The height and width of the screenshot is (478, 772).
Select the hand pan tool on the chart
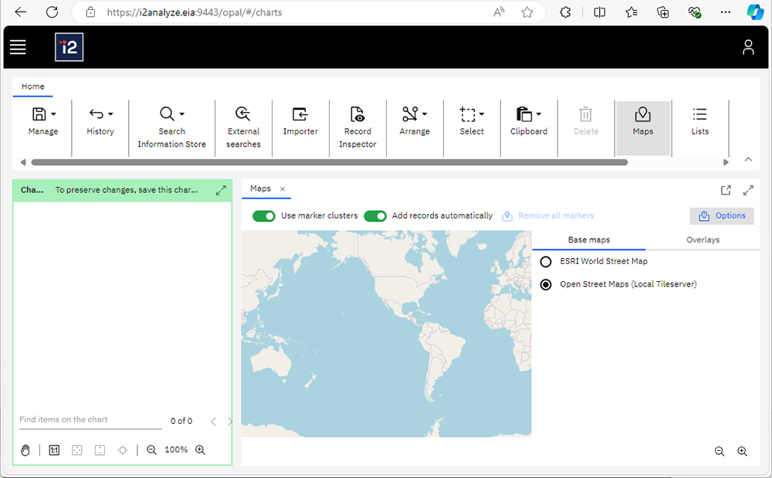tap(25, 449)
